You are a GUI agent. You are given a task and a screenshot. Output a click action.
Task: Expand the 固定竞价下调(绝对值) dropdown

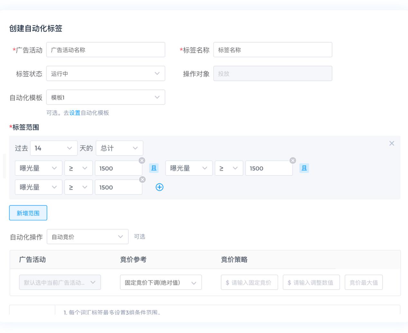(161, 283)
